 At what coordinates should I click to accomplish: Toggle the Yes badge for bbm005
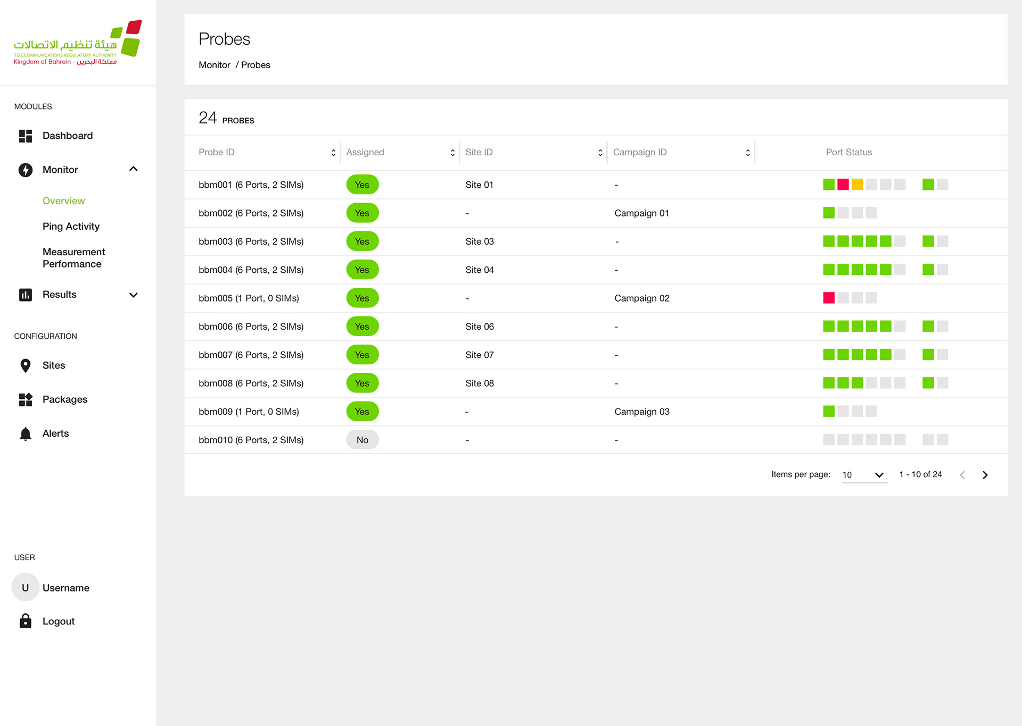362,298
